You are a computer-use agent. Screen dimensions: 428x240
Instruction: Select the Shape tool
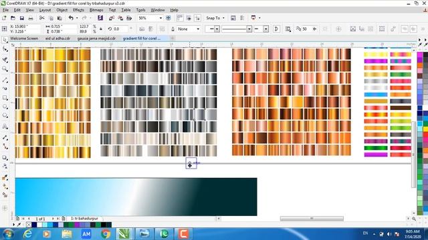[5, 49]
